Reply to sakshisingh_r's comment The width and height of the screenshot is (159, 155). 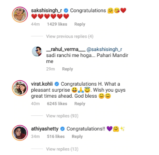pyautogui.click(x=80, y=24)
